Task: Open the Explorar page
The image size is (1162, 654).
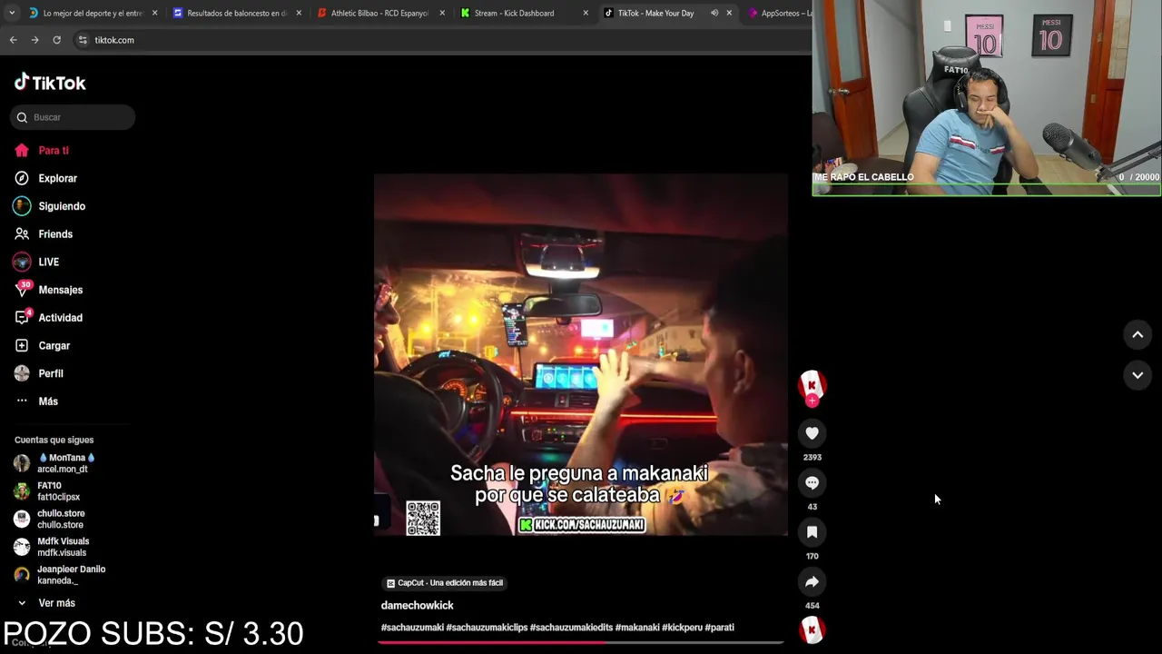Action: (57, 178)
